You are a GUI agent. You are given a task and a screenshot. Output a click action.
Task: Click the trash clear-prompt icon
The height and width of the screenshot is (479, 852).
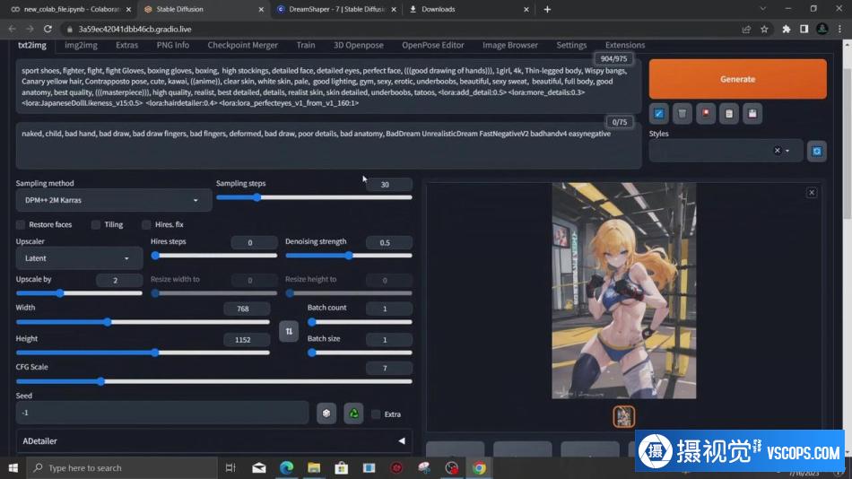point(682,114)
